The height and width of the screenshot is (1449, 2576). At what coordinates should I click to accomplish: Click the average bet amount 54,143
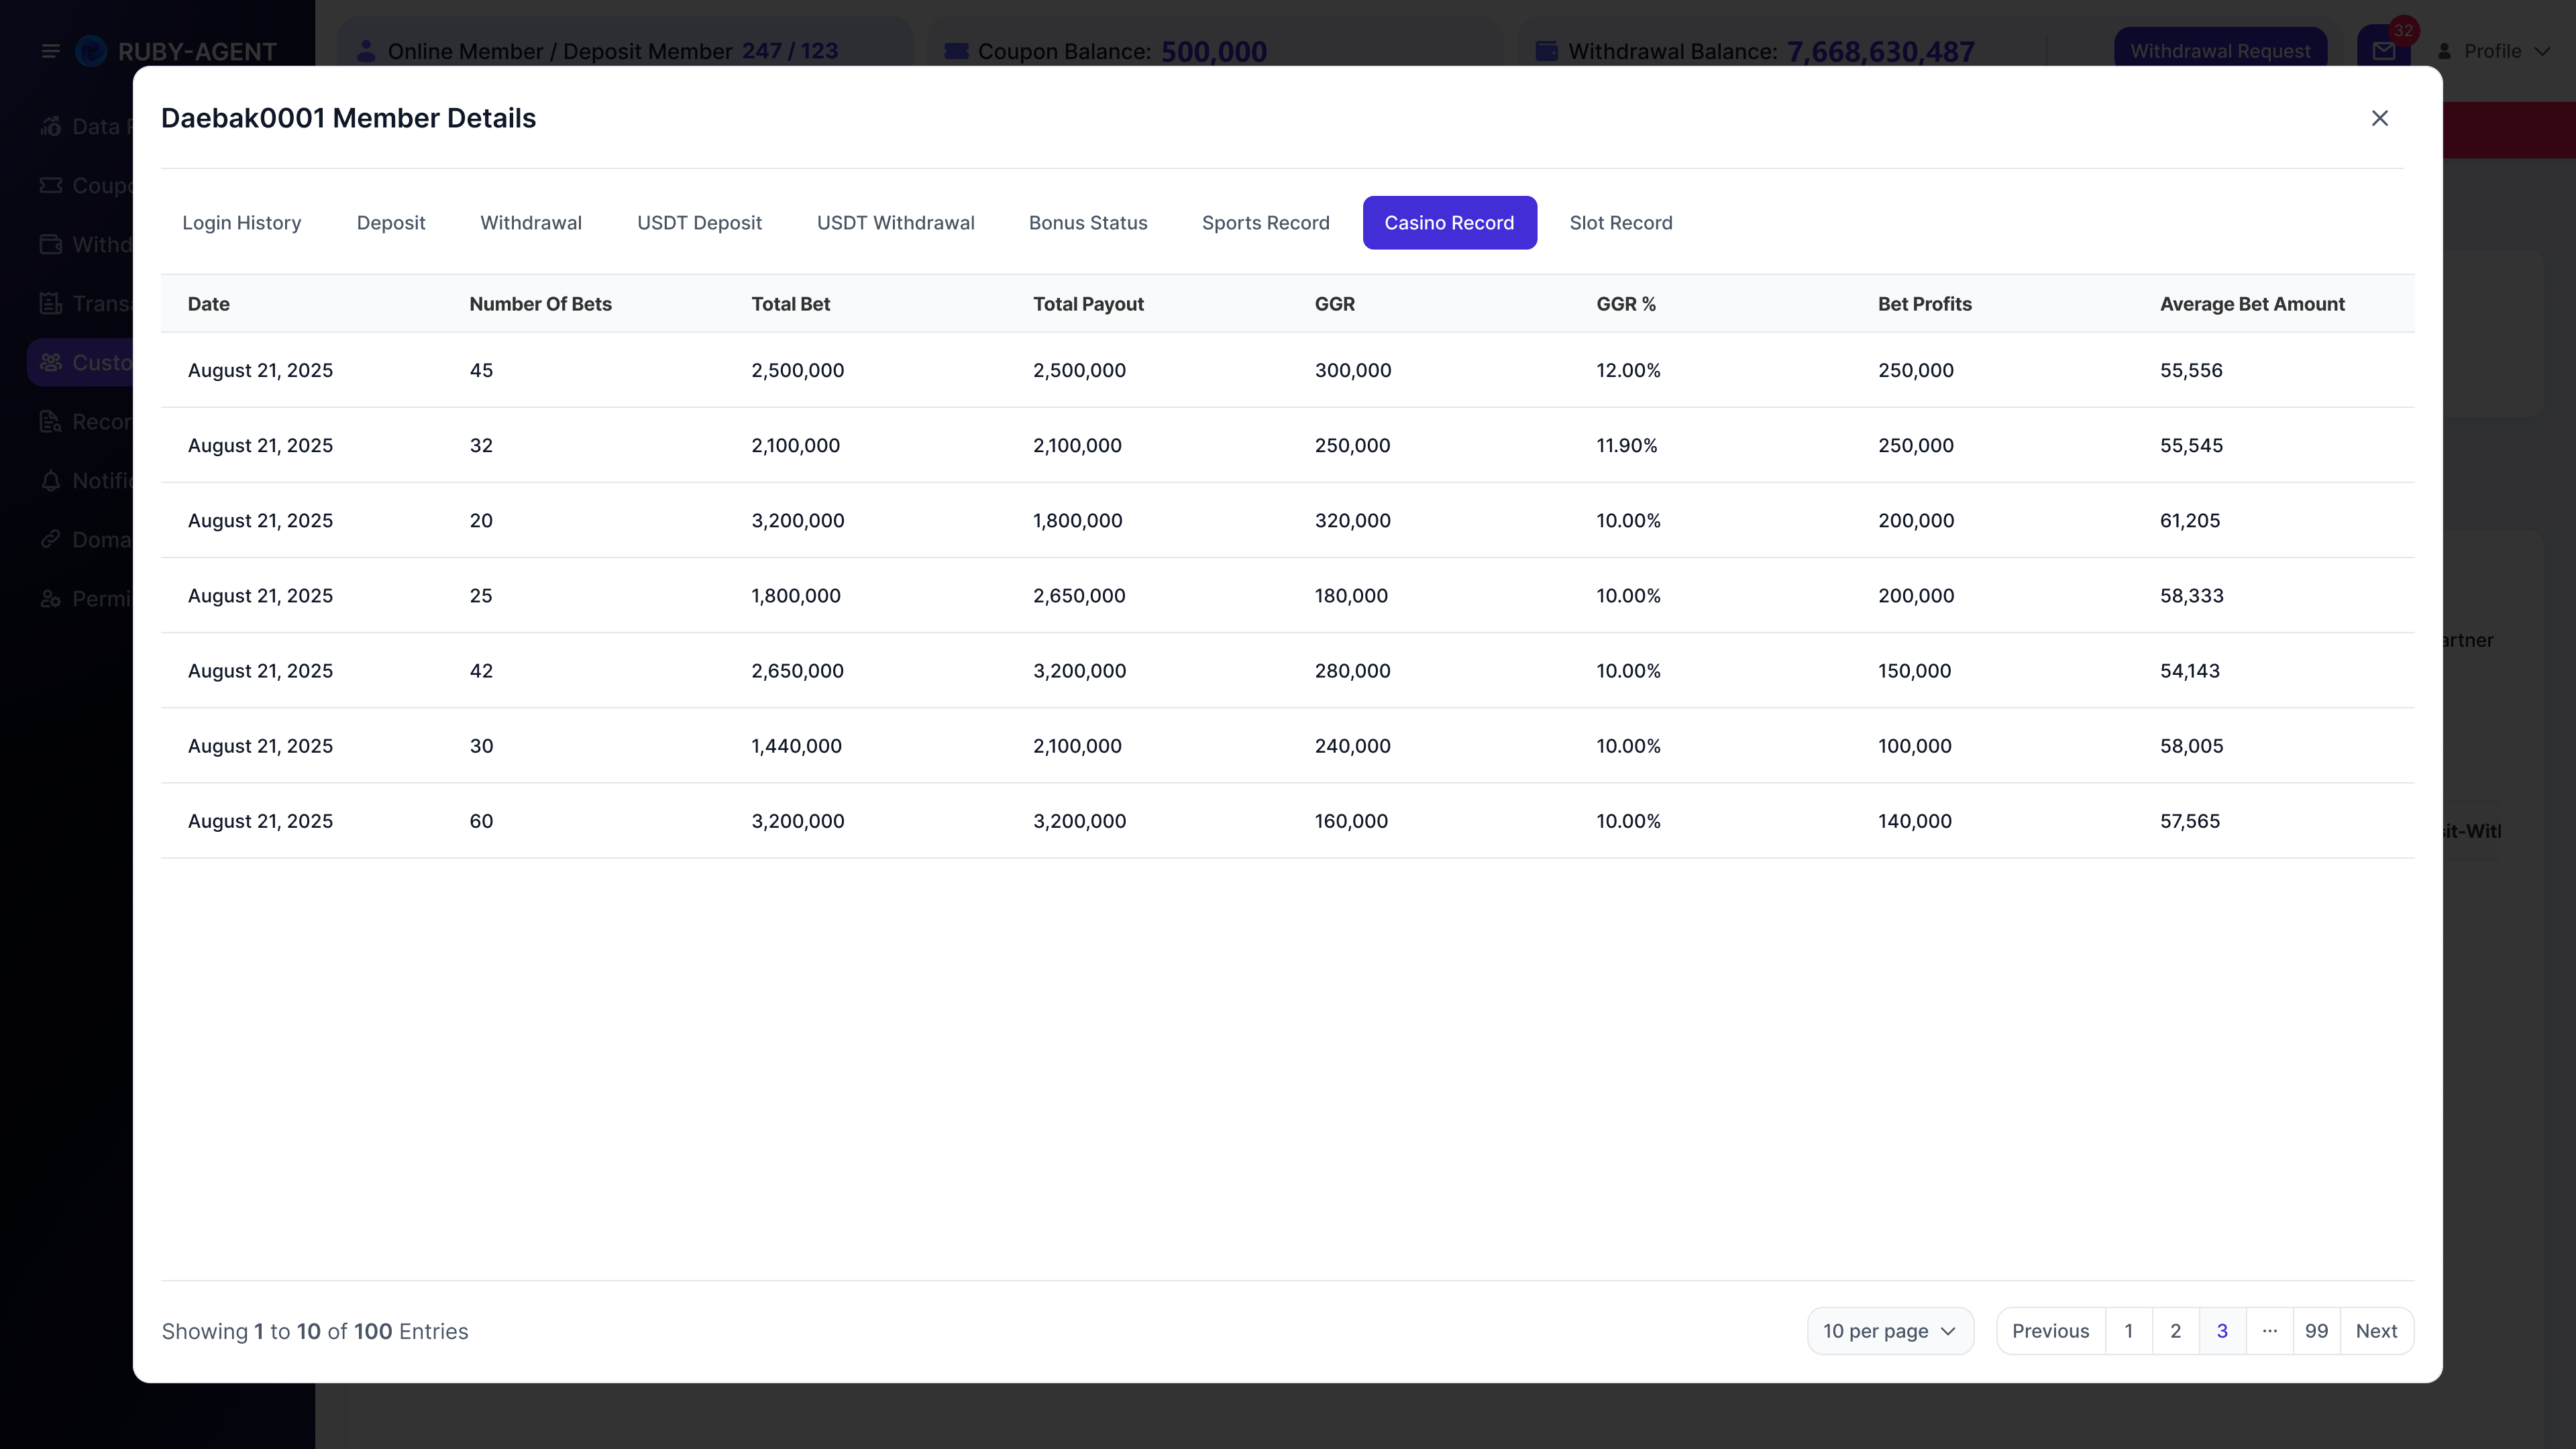(2189, 671)
